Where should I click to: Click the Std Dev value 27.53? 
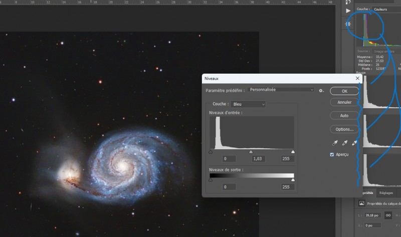coord(380,61)
